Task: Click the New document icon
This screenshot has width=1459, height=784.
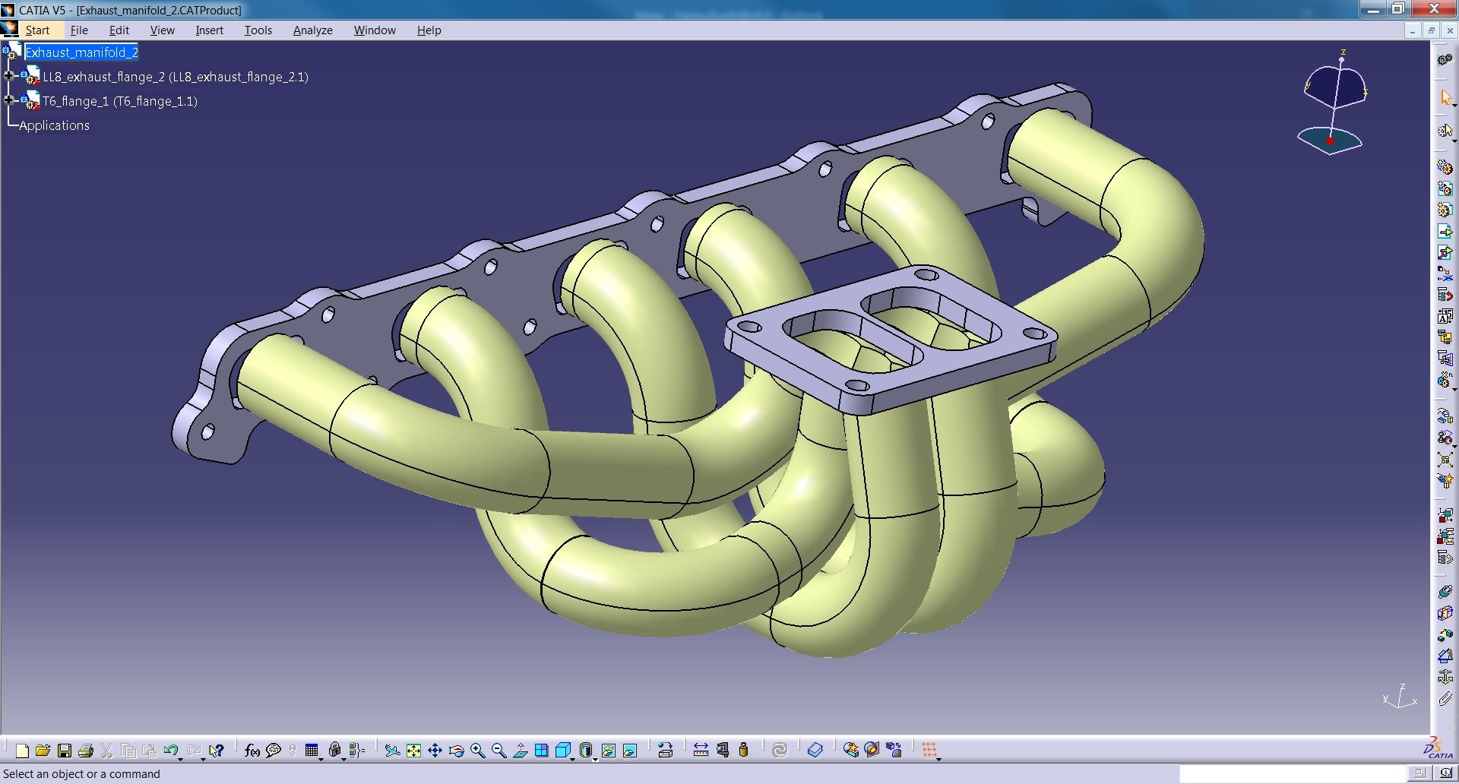Action: [22, 751]
